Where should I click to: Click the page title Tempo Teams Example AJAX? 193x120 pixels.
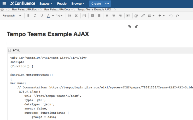[48, 34]
